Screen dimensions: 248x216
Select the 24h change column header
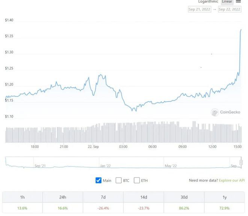click(63, 197)
